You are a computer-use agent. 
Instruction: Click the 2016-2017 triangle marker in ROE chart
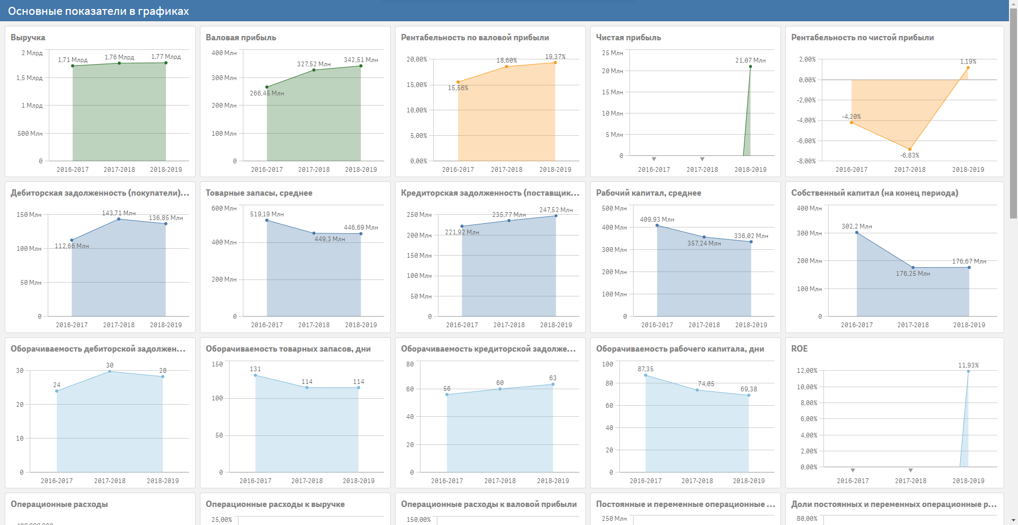coord(853,470)
